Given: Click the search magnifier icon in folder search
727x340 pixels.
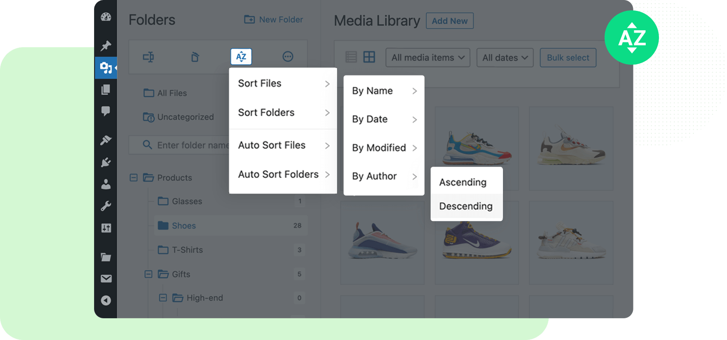Looking at the screenshot, I should pyautogui.click(x=147, y=145).
